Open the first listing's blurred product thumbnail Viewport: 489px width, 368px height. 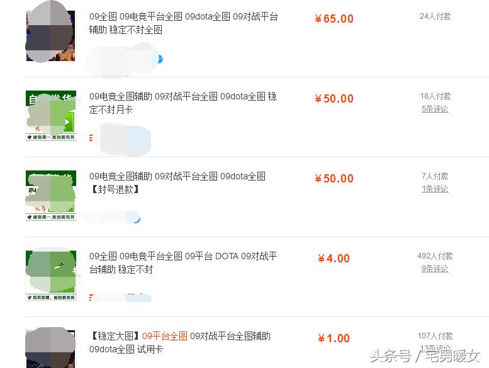coord(50,35)
